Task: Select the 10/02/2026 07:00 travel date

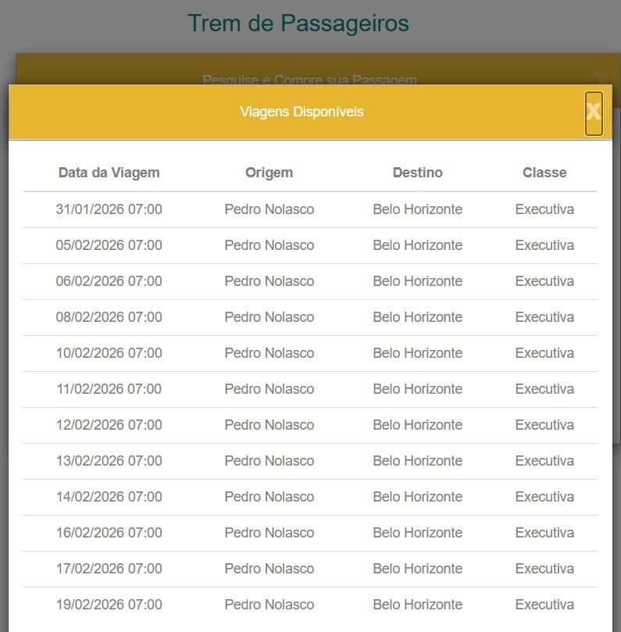Action: coord(109,353)
